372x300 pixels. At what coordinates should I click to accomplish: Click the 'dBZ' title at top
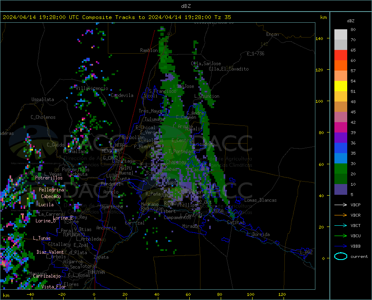pos(186,6)
